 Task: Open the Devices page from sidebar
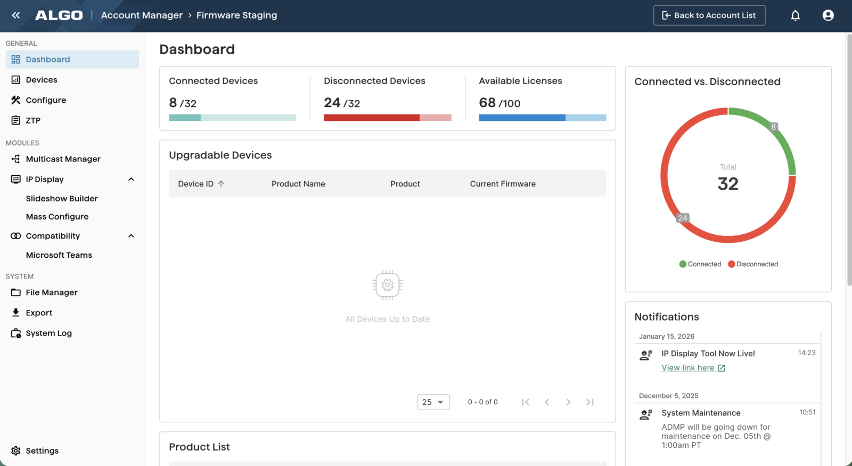pyautogui.click(x=42, y=80)
